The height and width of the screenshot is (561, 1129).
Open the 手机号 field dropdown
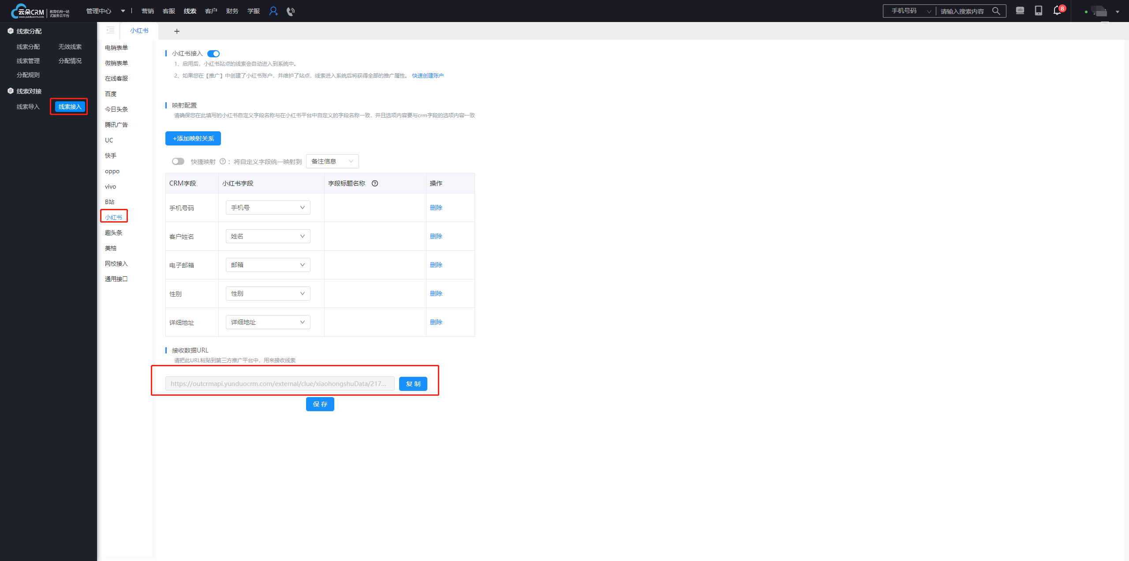(268, 208)
